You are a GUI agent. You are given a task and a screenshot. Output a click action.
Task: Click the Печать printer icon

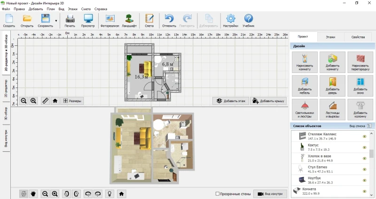point(70,21)
